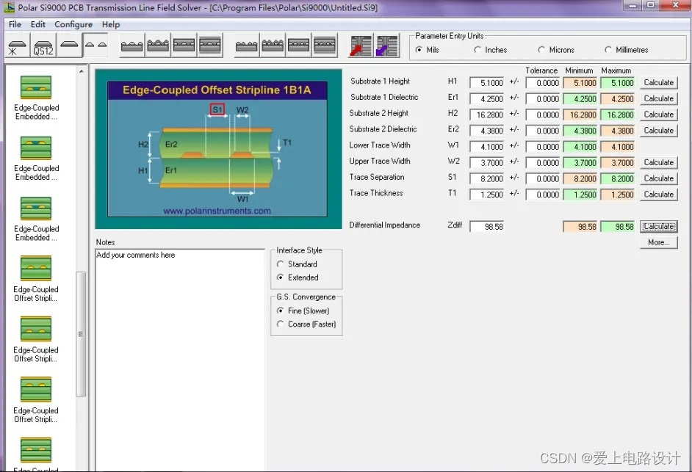
Task: Select the Microns units radio button
Action: (541, 50)
